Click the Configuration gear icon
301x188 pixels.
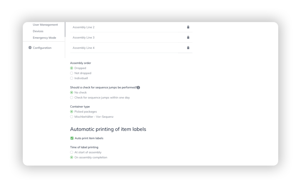click(x=30, y=48)
